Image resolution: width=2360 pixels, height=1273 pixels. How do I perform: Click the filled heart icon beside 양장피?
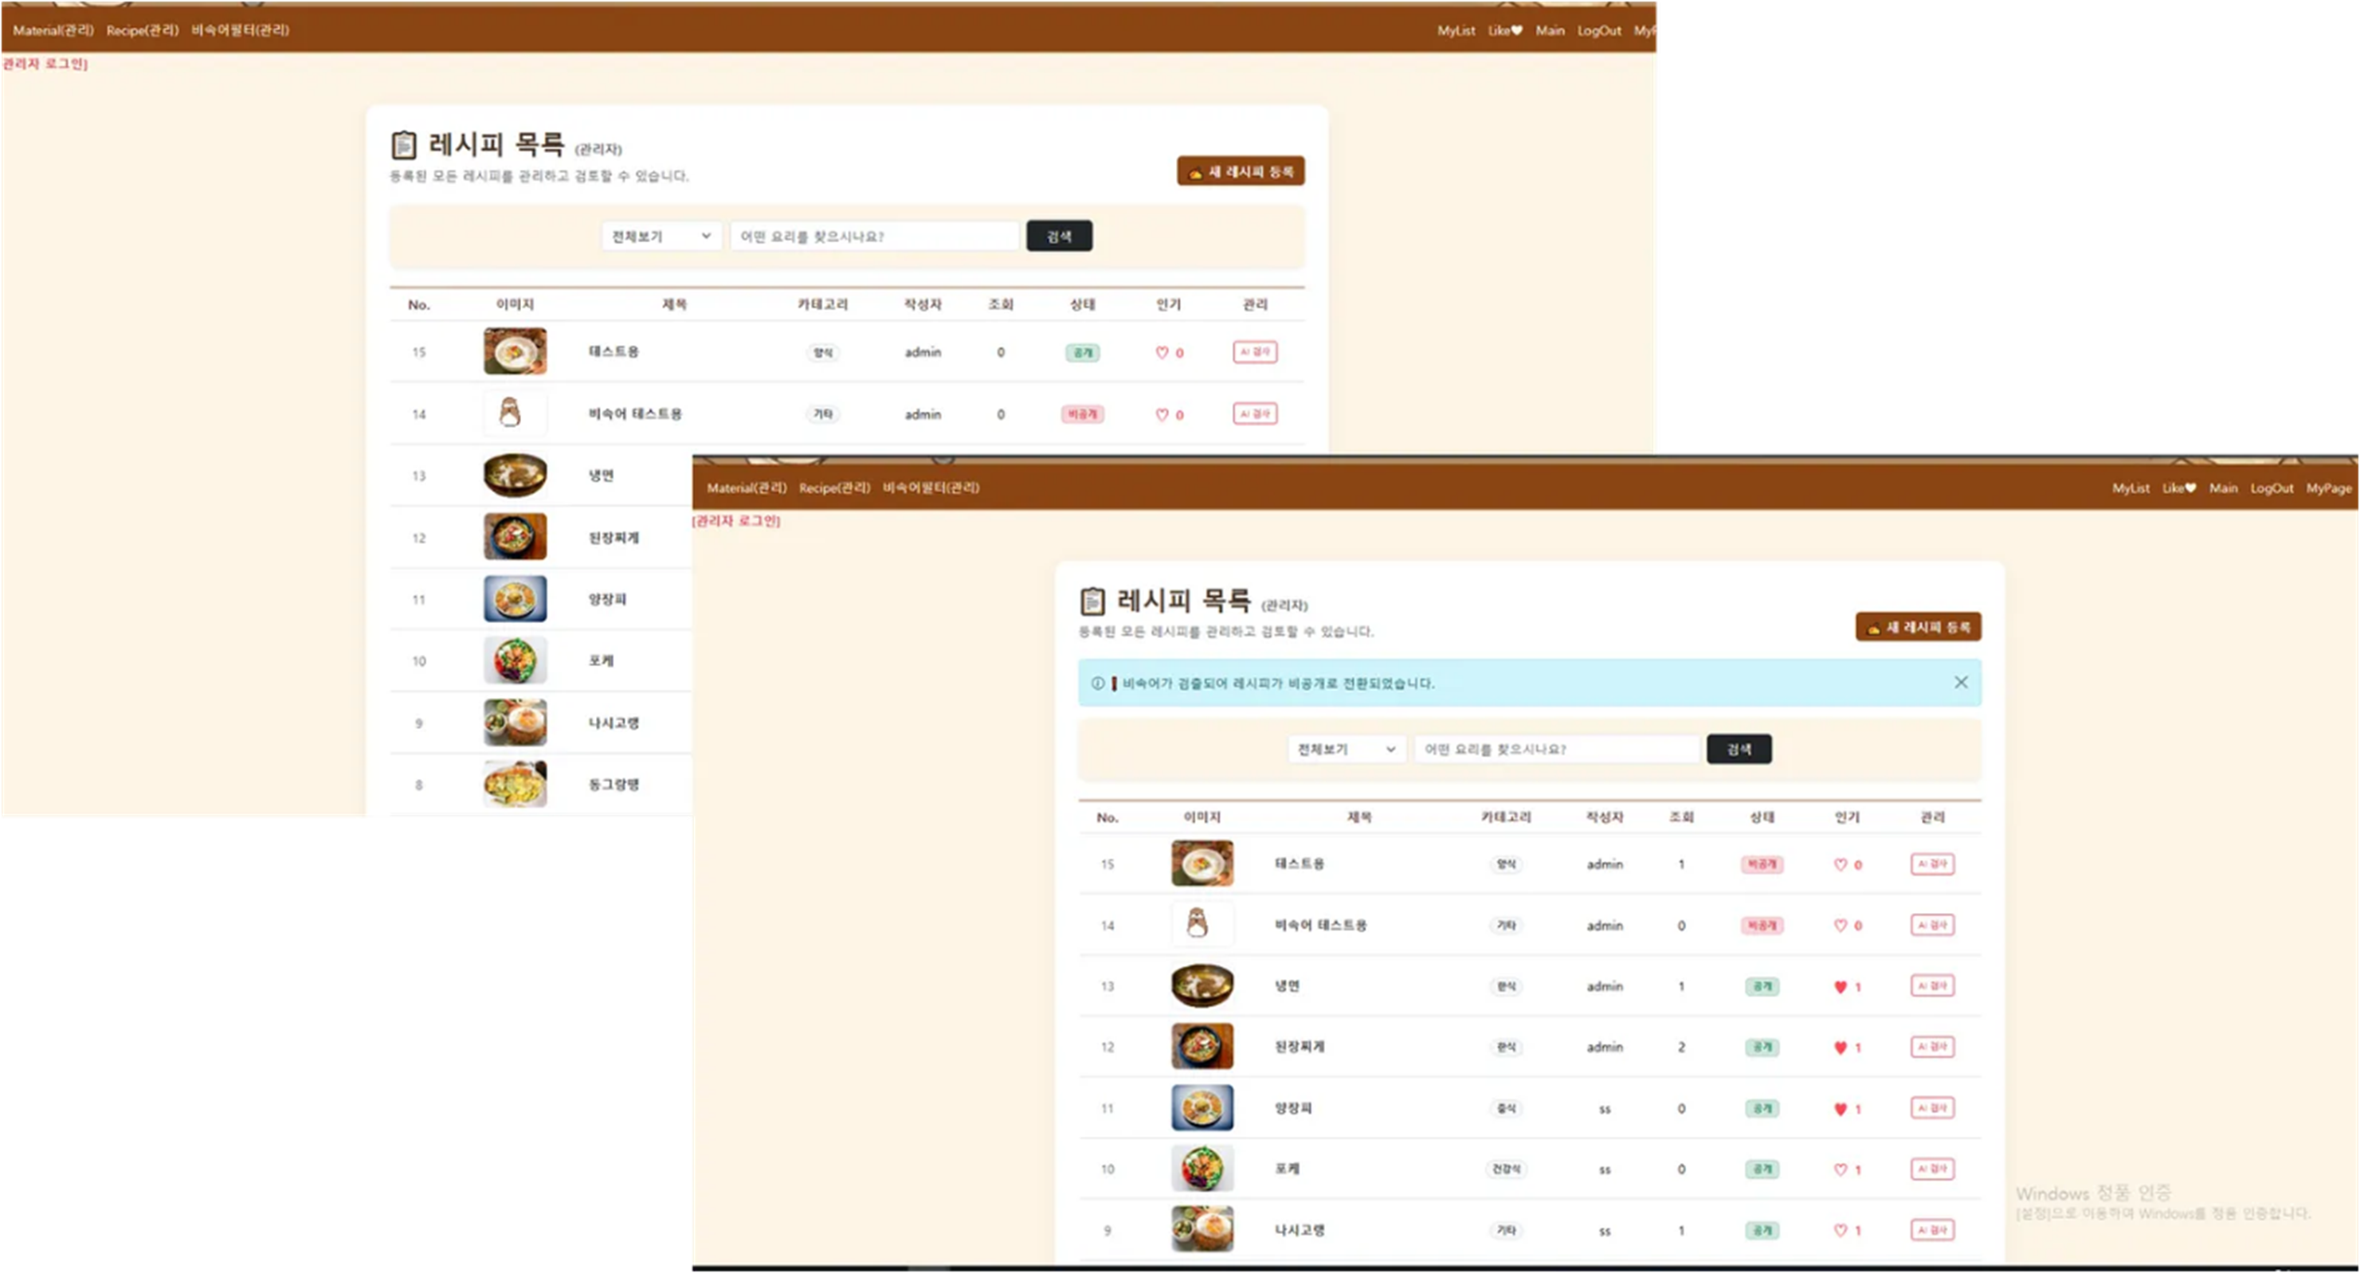point(1840,1109)
